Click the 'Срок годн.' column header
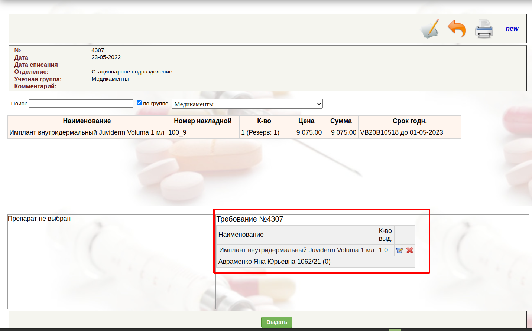Screen dimensions: 532x331 tap(409, 121)
